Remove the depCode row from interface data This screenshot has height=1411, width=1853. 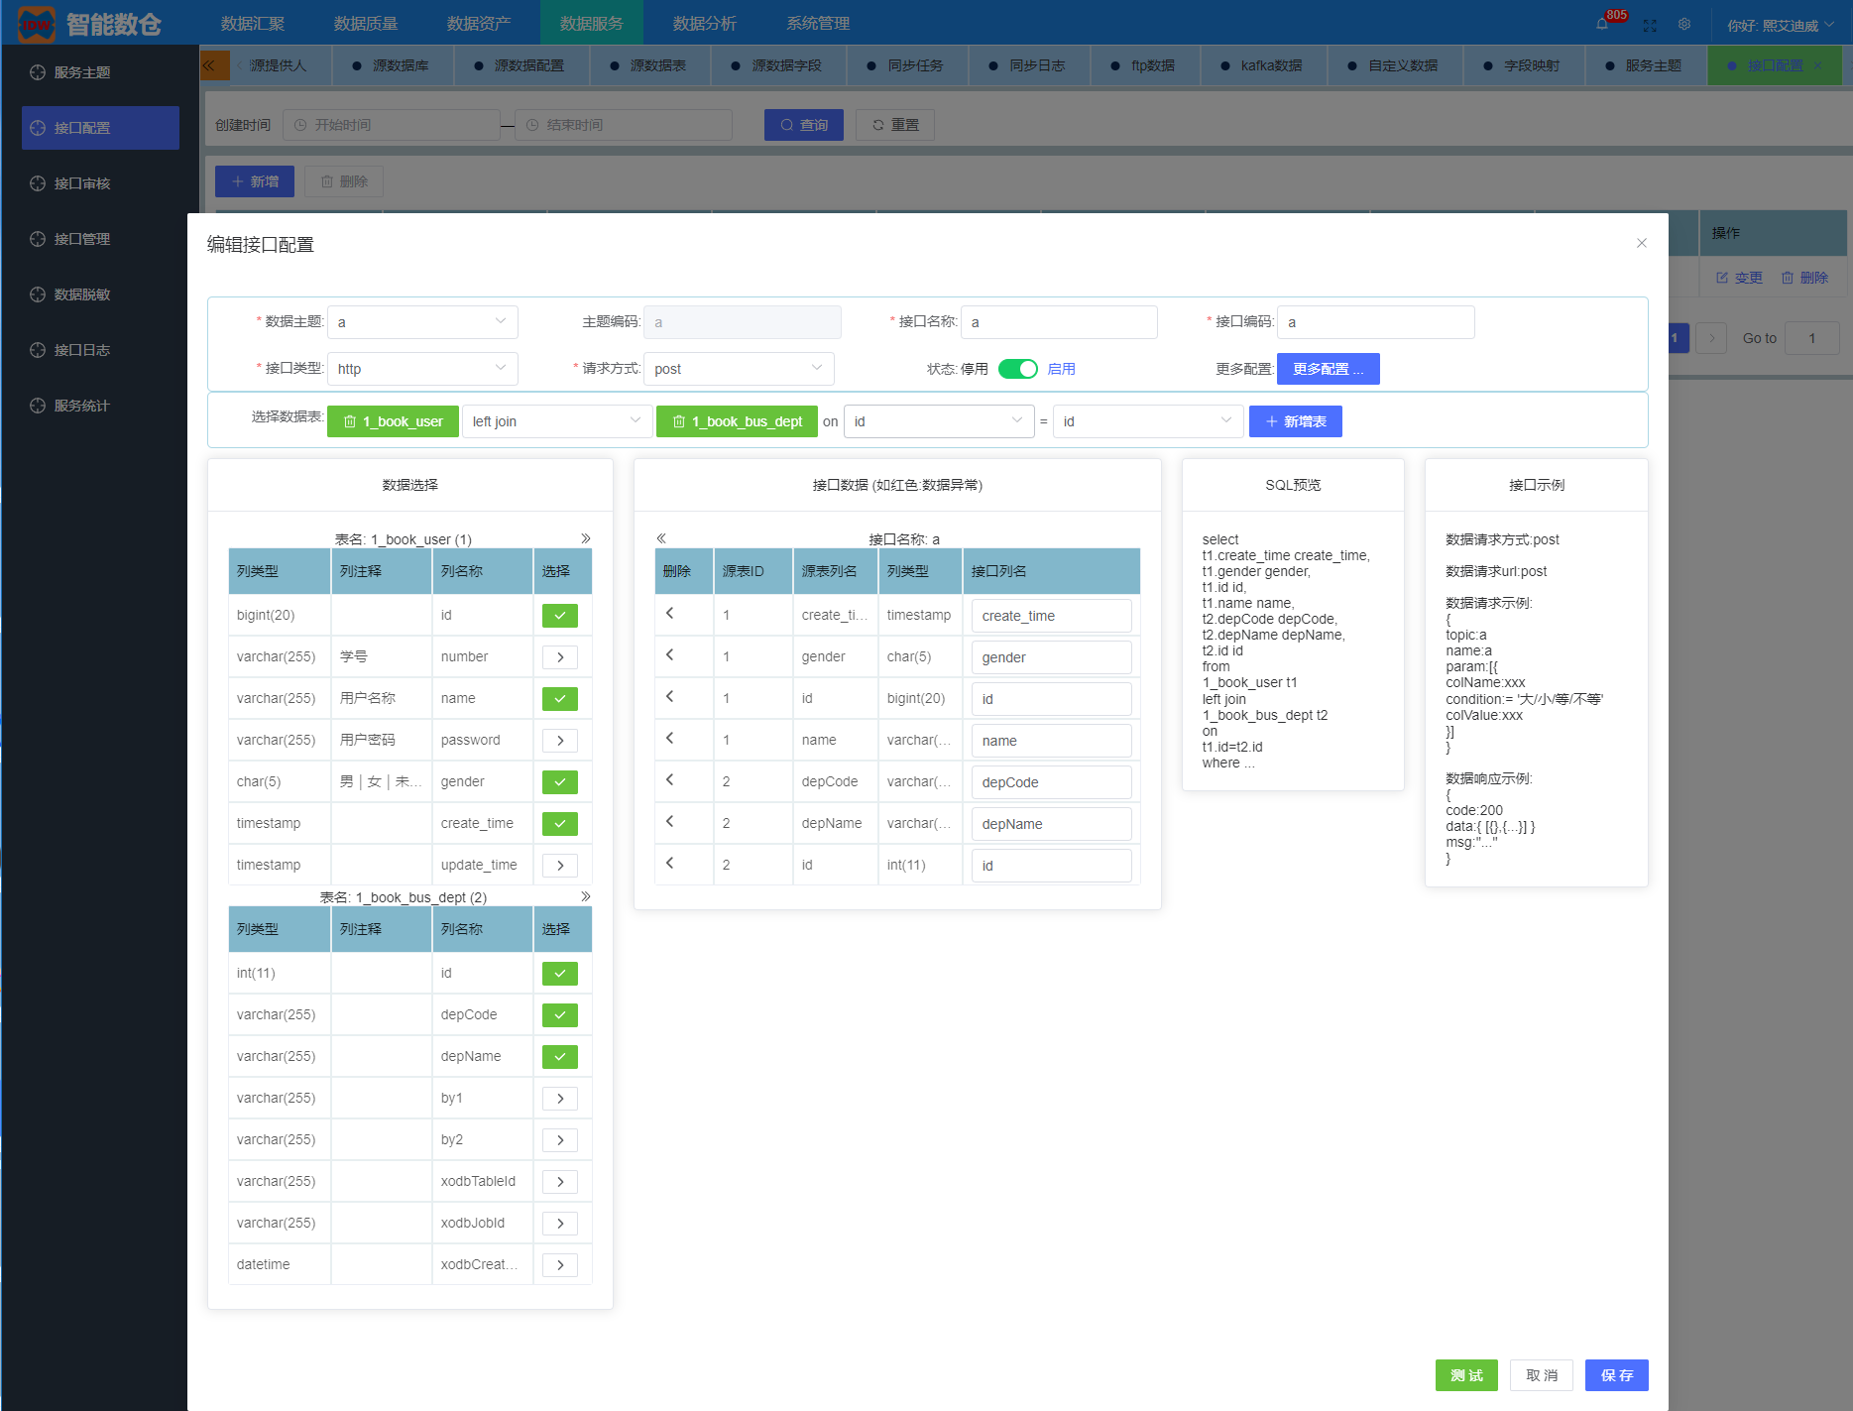click(670, 780)
